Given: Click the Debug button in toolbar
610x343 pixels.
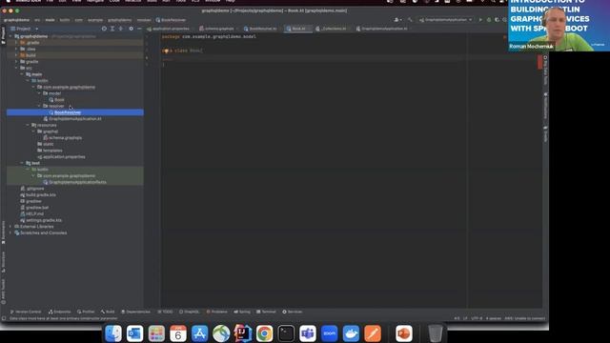Looking at the screenshot, I should pyautogui.click(x=489, y=20).
